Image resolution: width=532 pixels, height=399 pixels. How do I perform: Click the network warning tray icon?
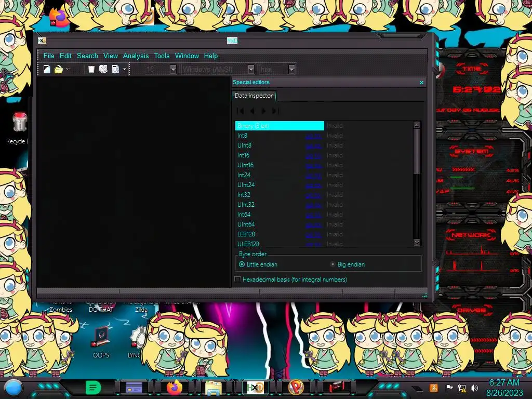pos(462,388)
